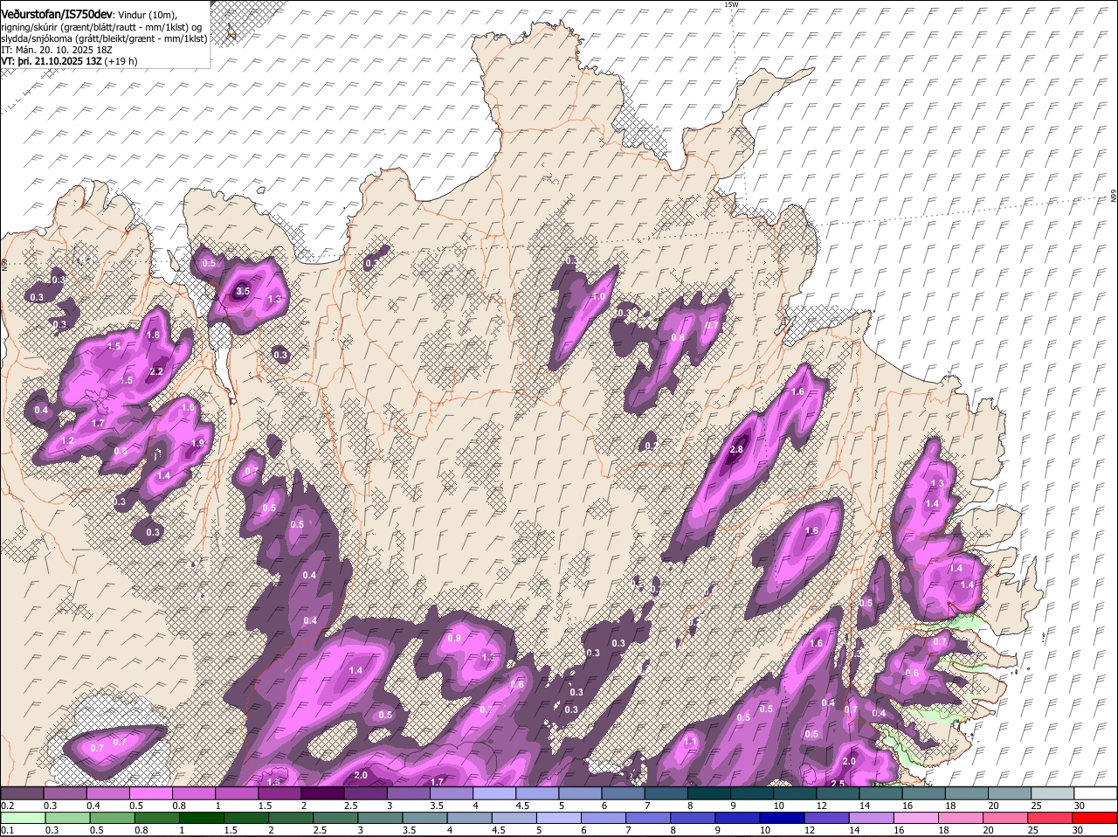Click the white snow scale swatch after 30
Screen dimensions: 1118x837
tap(1096, 793)
